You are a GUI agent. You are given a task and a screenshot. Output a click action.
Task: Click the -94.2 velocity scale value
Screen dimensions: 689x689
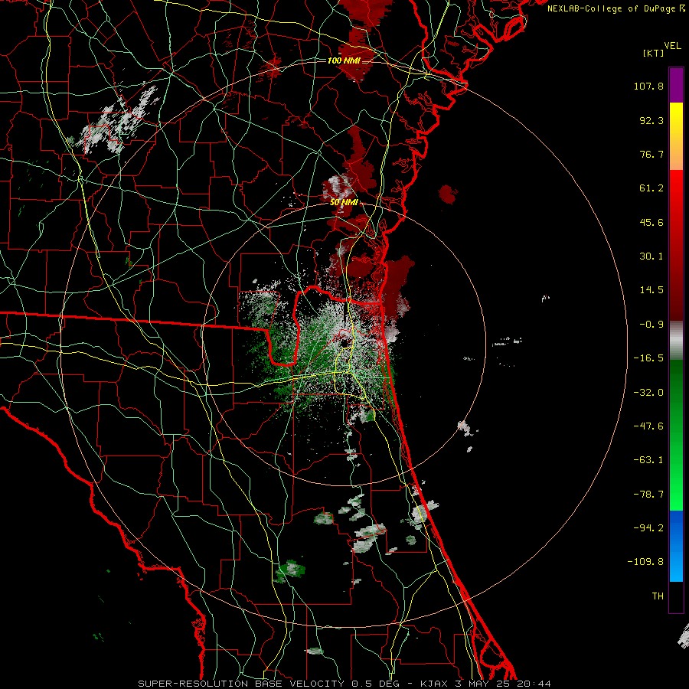(648, 527)
